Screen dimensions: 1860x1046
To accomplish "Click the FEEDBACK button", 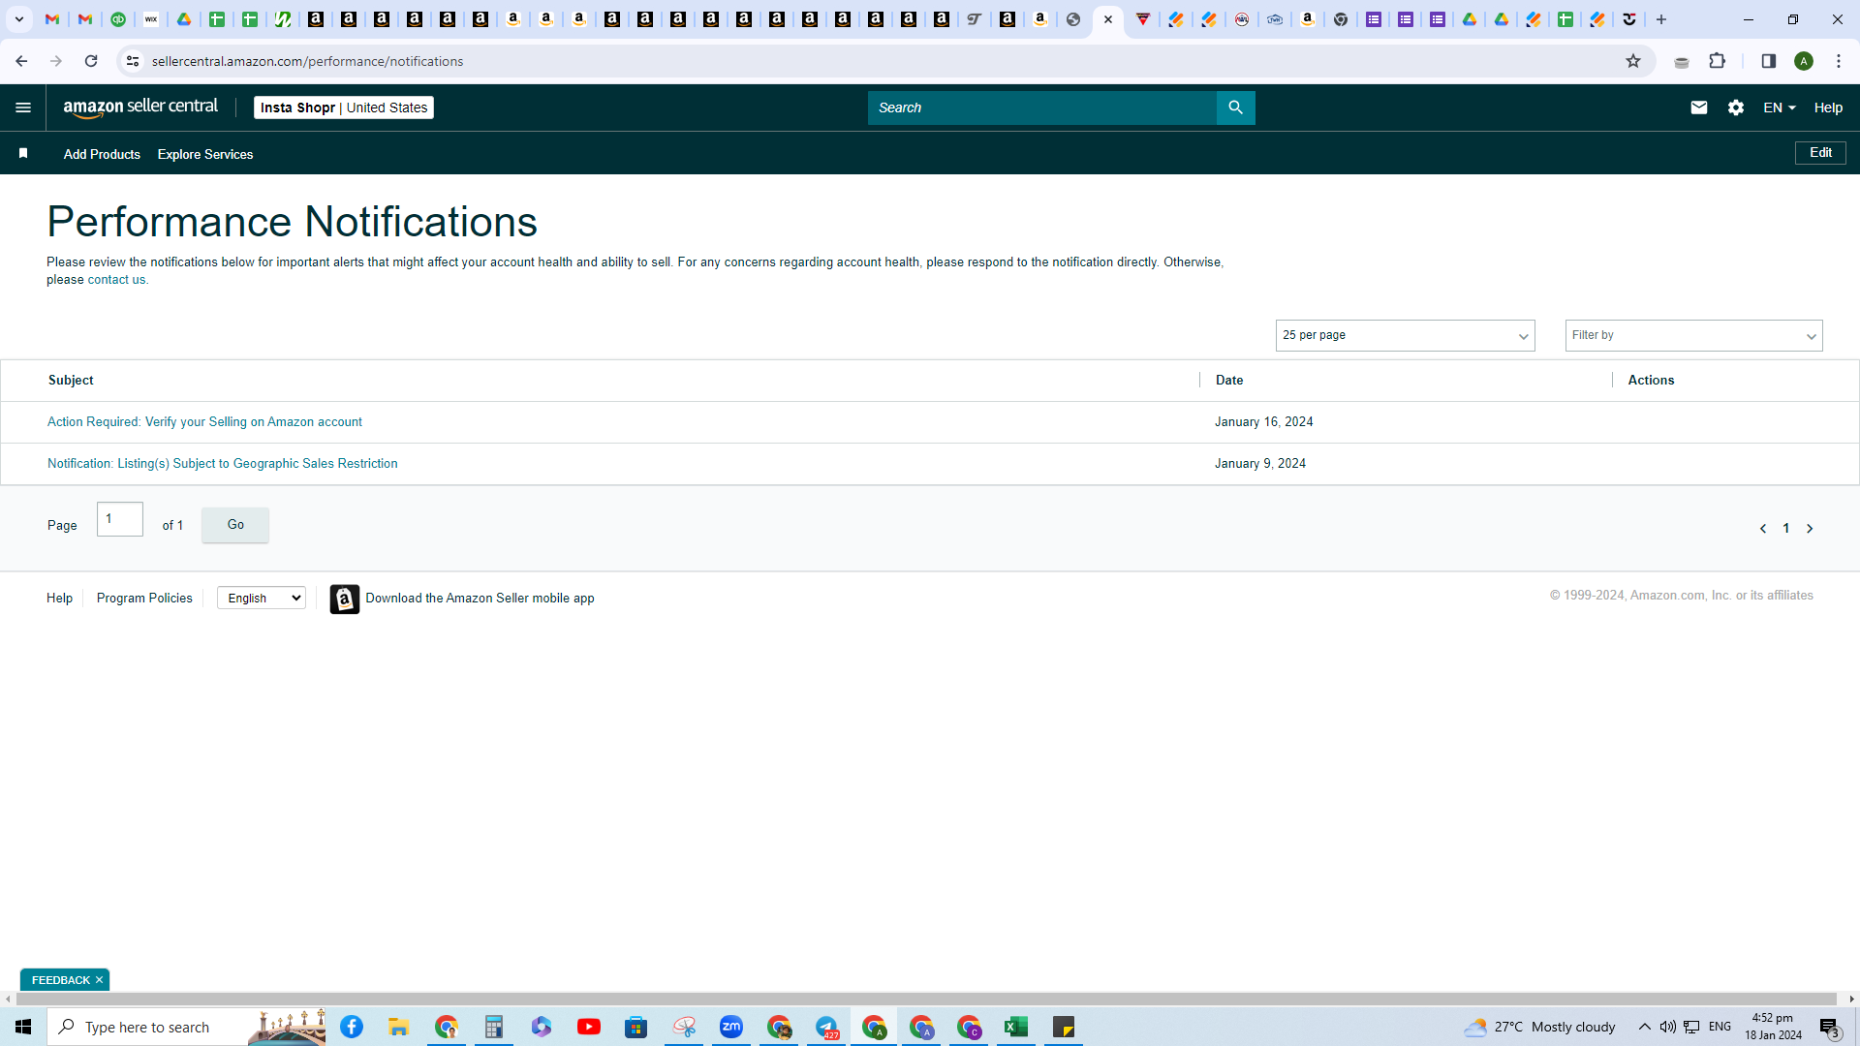I will (60, 980).
